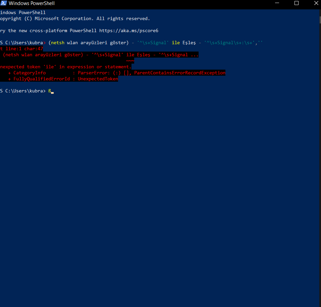
Task: Click the "ß" character typed at the prompt
Action: click(x=50, y=91)
